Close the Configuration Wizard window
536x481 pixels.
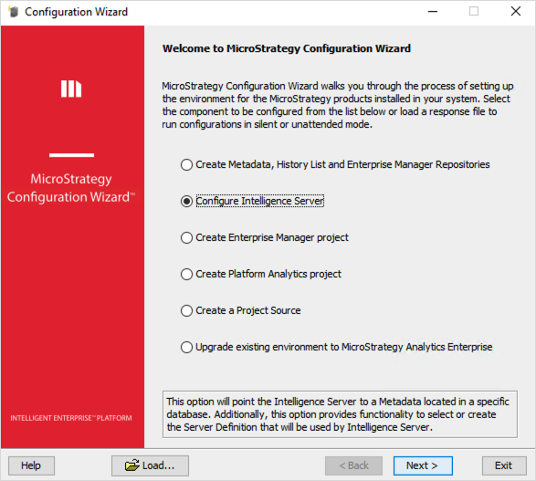[x=516, y=12]
